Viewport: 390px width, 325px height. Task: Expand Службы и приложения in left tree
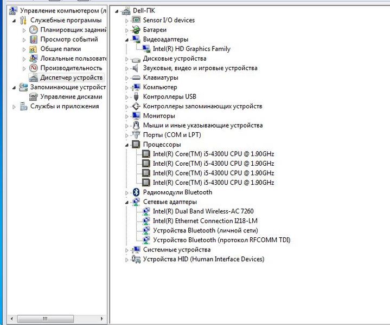coord(15,106)
